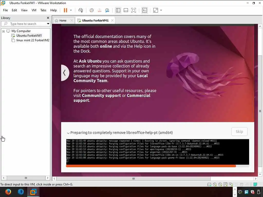The width and height of the screenshot is (263, 197).
Task: Click the online documentation link
Action: (106, 46)
